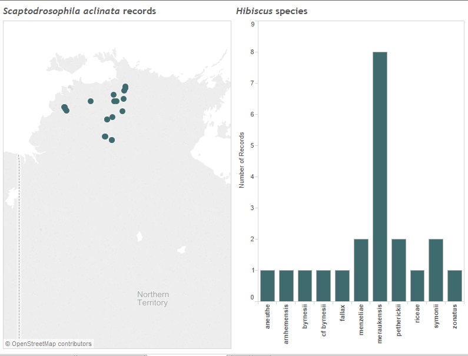Select the westernmost record point on the map
This screenshot has height=356, width=468.
(64, 107)
